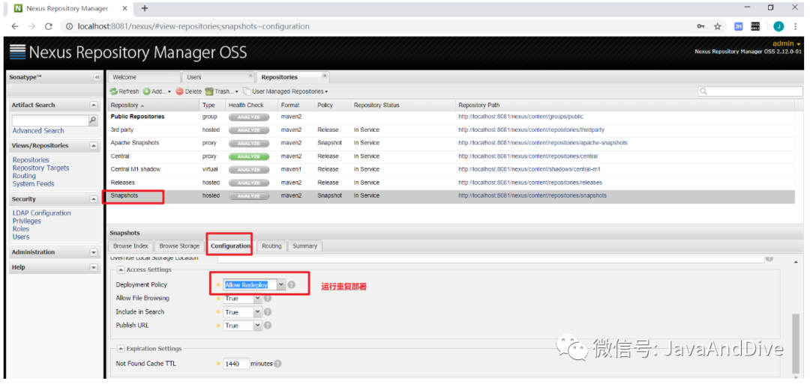Select the Public Repositories row
This screenshot has width=810, height=384.
451,117
